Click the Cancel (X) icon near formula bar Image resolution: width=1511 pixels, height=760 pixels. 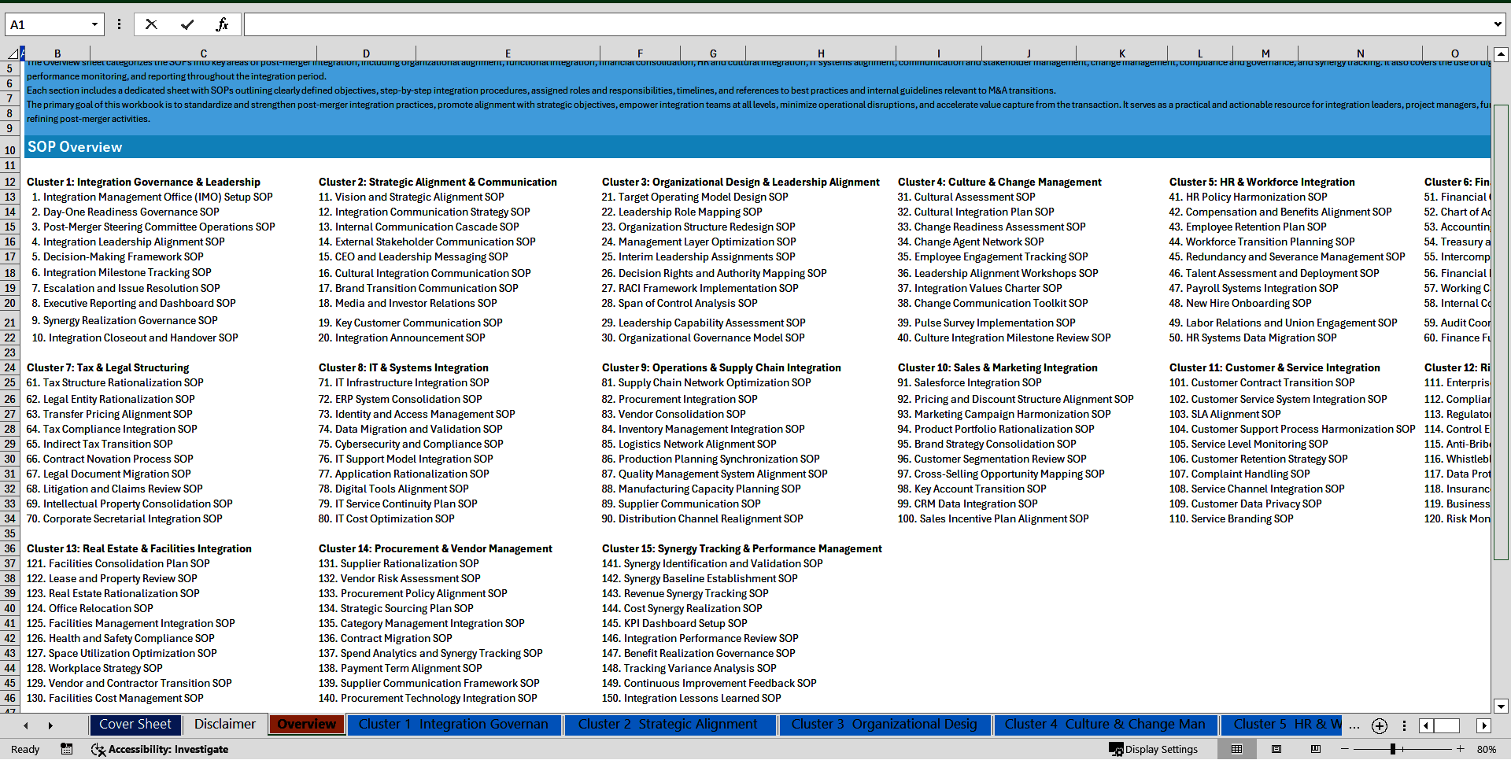click(151, 24)
